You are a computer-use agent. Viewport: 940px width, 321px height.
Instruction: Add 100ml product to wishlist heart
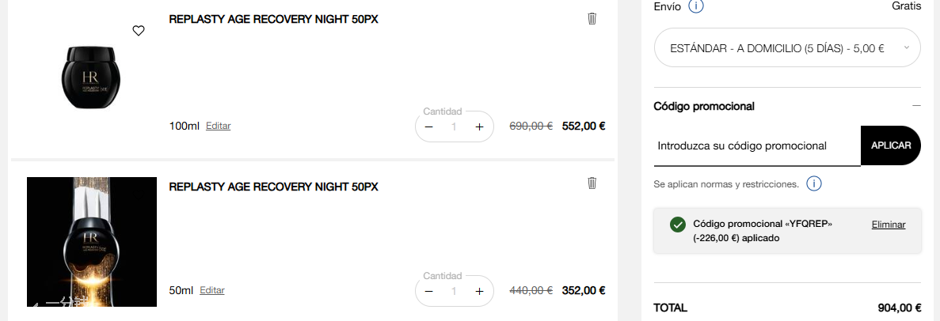point(139,31)
